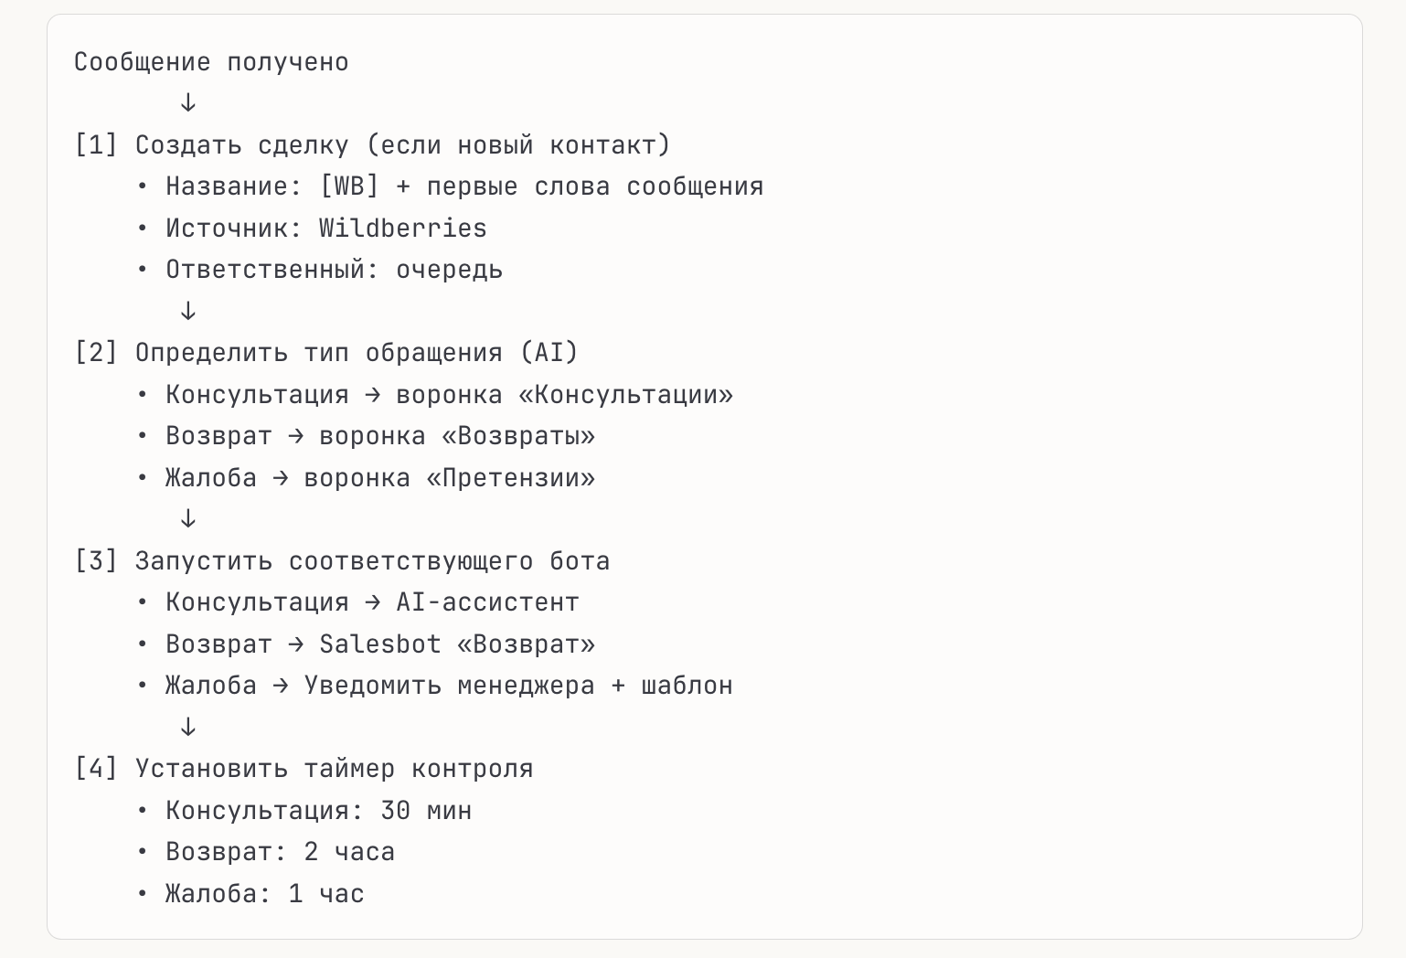This screenshot has height=958, width=1406.
Task: Click step "[1] Создать сделку" line
Action: click(x=372, y=145)
